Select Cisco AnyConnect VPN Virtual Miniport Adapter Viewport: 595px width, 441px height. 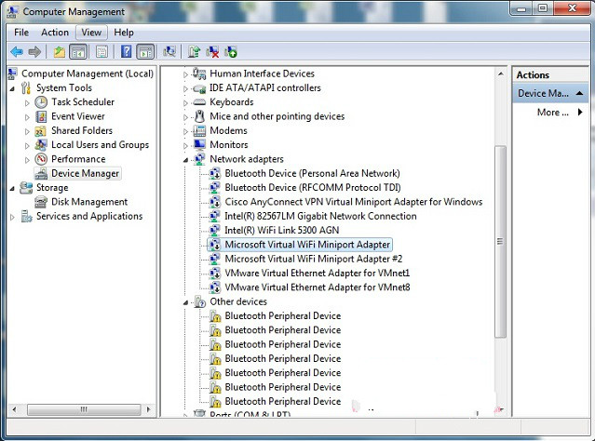(354, 202)
